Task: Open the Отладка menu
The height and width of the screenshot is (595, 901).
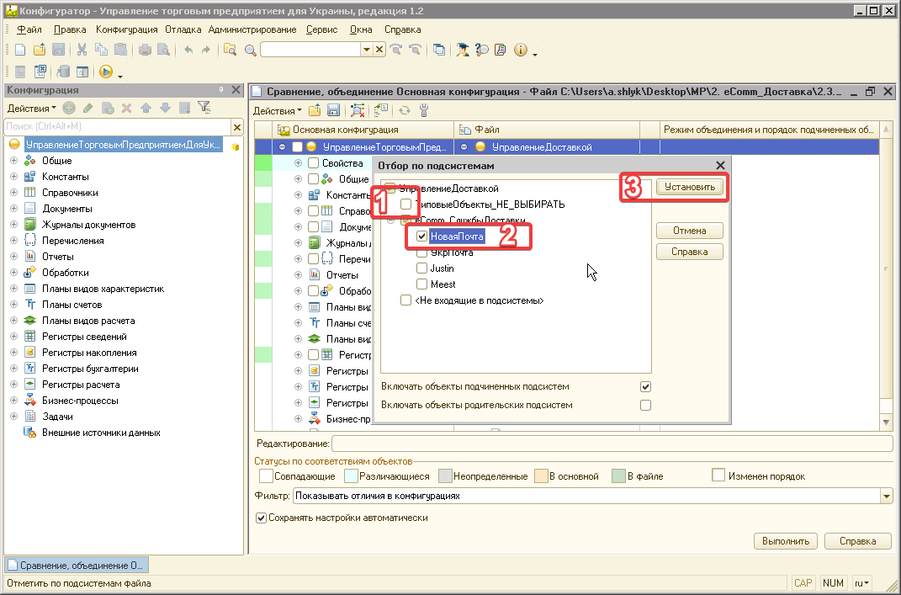Action: coord(183,29)
